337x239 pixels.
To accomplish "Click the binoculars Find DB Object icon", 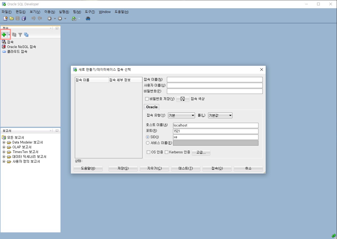I will click(88, 19).
